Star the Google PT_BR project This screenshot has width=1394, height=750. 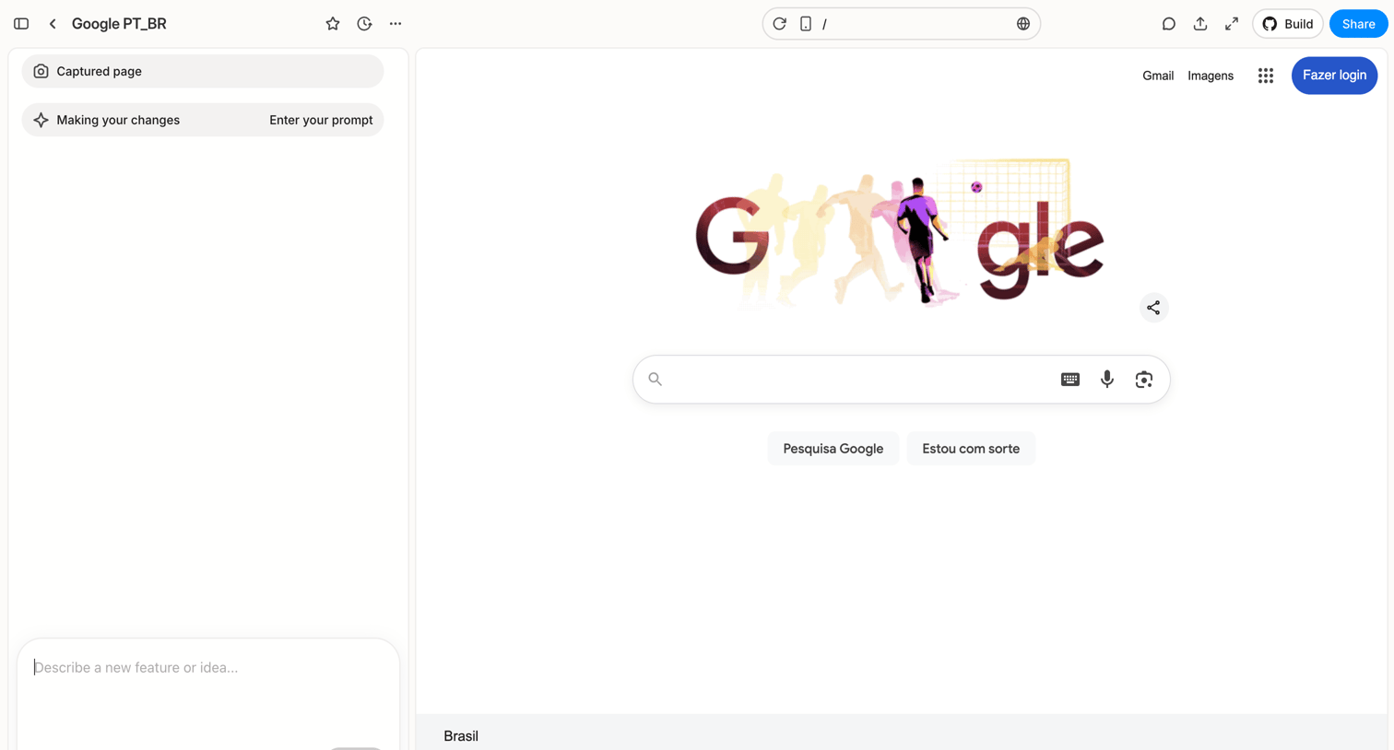pos(333,24)
